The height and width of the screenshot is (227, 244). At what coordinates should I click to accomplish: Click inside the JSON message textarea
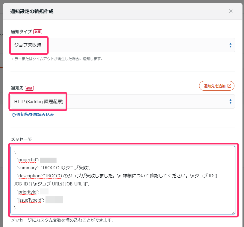[x=120, y=179]
